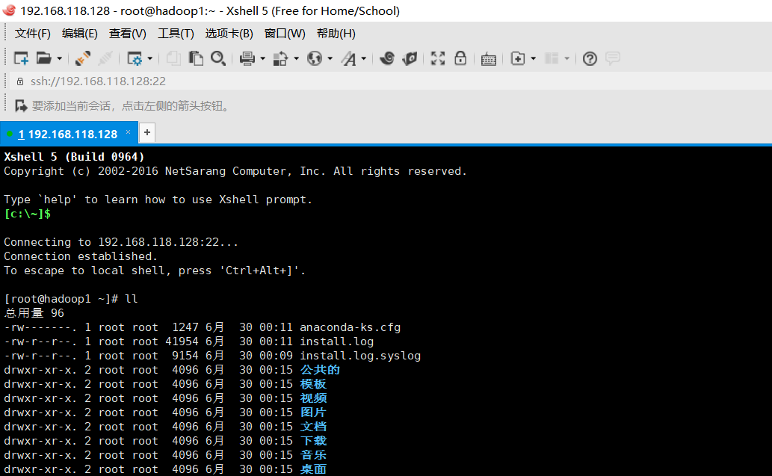
Task: Open the 工具(T) menu
Action: [176, 34]
